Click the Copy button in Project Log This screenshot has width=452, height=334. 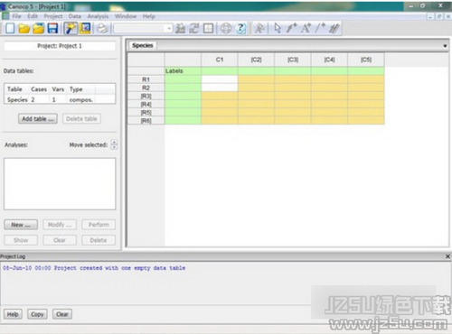coord(37,314)
